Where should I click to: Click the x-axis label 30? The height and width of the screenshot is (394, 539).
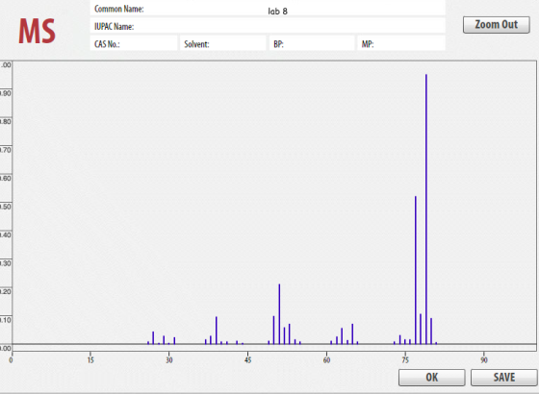[169, 360]
